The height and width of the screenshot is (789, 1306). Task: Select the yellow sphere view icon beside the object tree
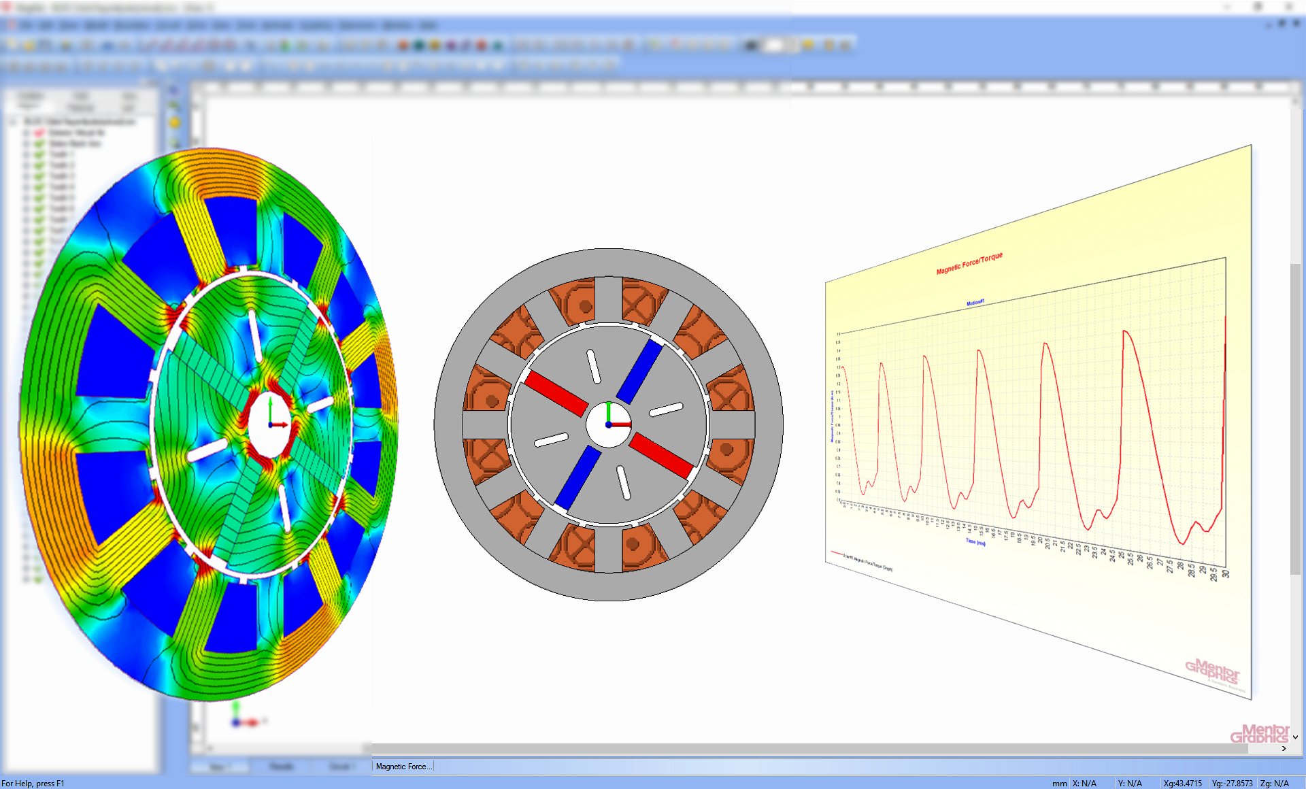coord(174,122)
